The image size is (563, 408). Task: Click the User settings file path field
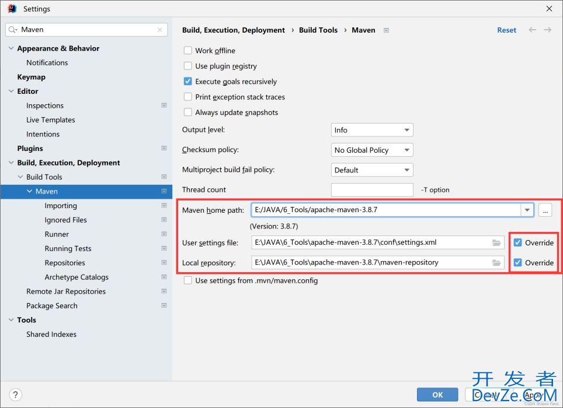(378, 242)
